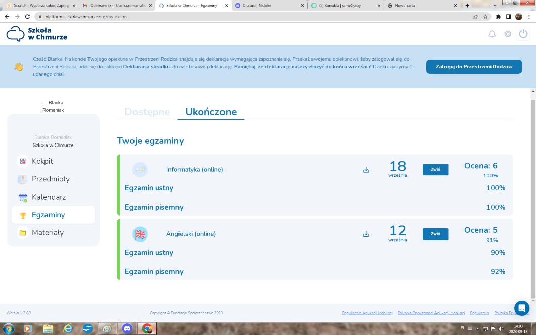Download the Angielski exam results
The height and width of the screenshot is (335, 536).
[x=366, y=234]
